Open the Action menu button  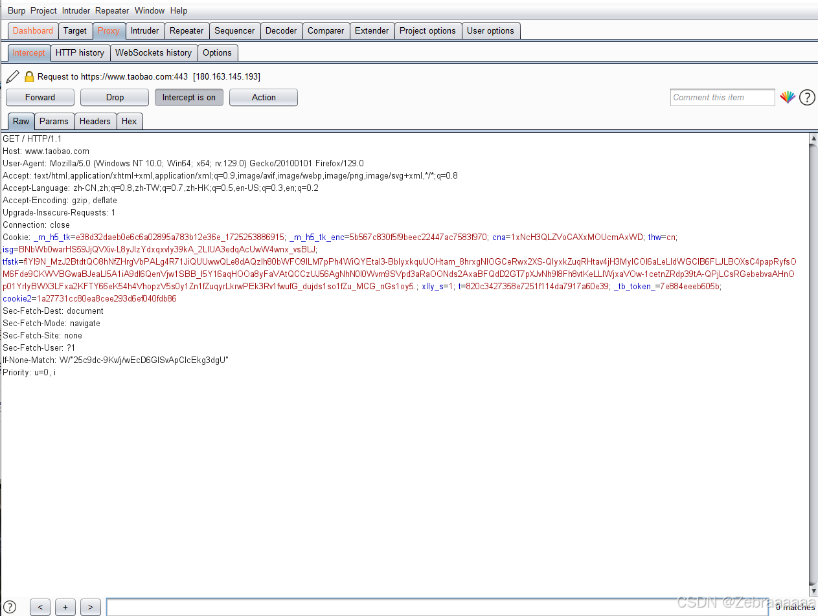pyautogui.click(x=264, y=98)
